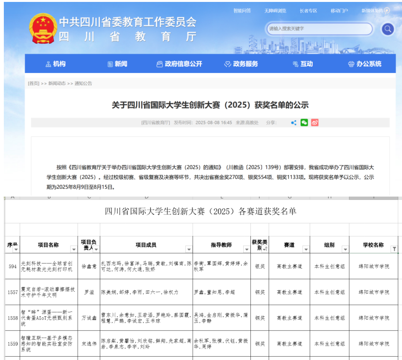Screen dimensions: 402x360
Task: Expand the 指导教师 column filter dropdown
Action: [247, 249]
